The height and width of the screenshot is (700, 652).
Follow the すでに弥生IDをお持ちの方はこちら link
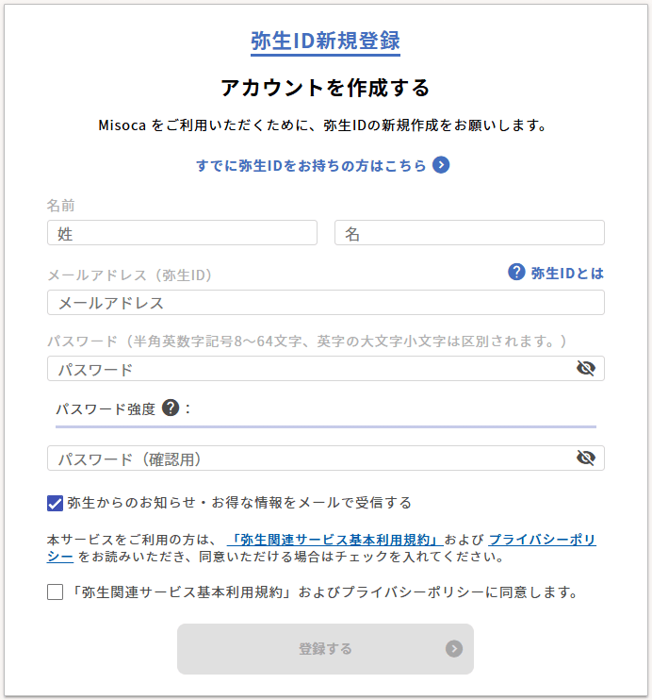coord(311,165)
